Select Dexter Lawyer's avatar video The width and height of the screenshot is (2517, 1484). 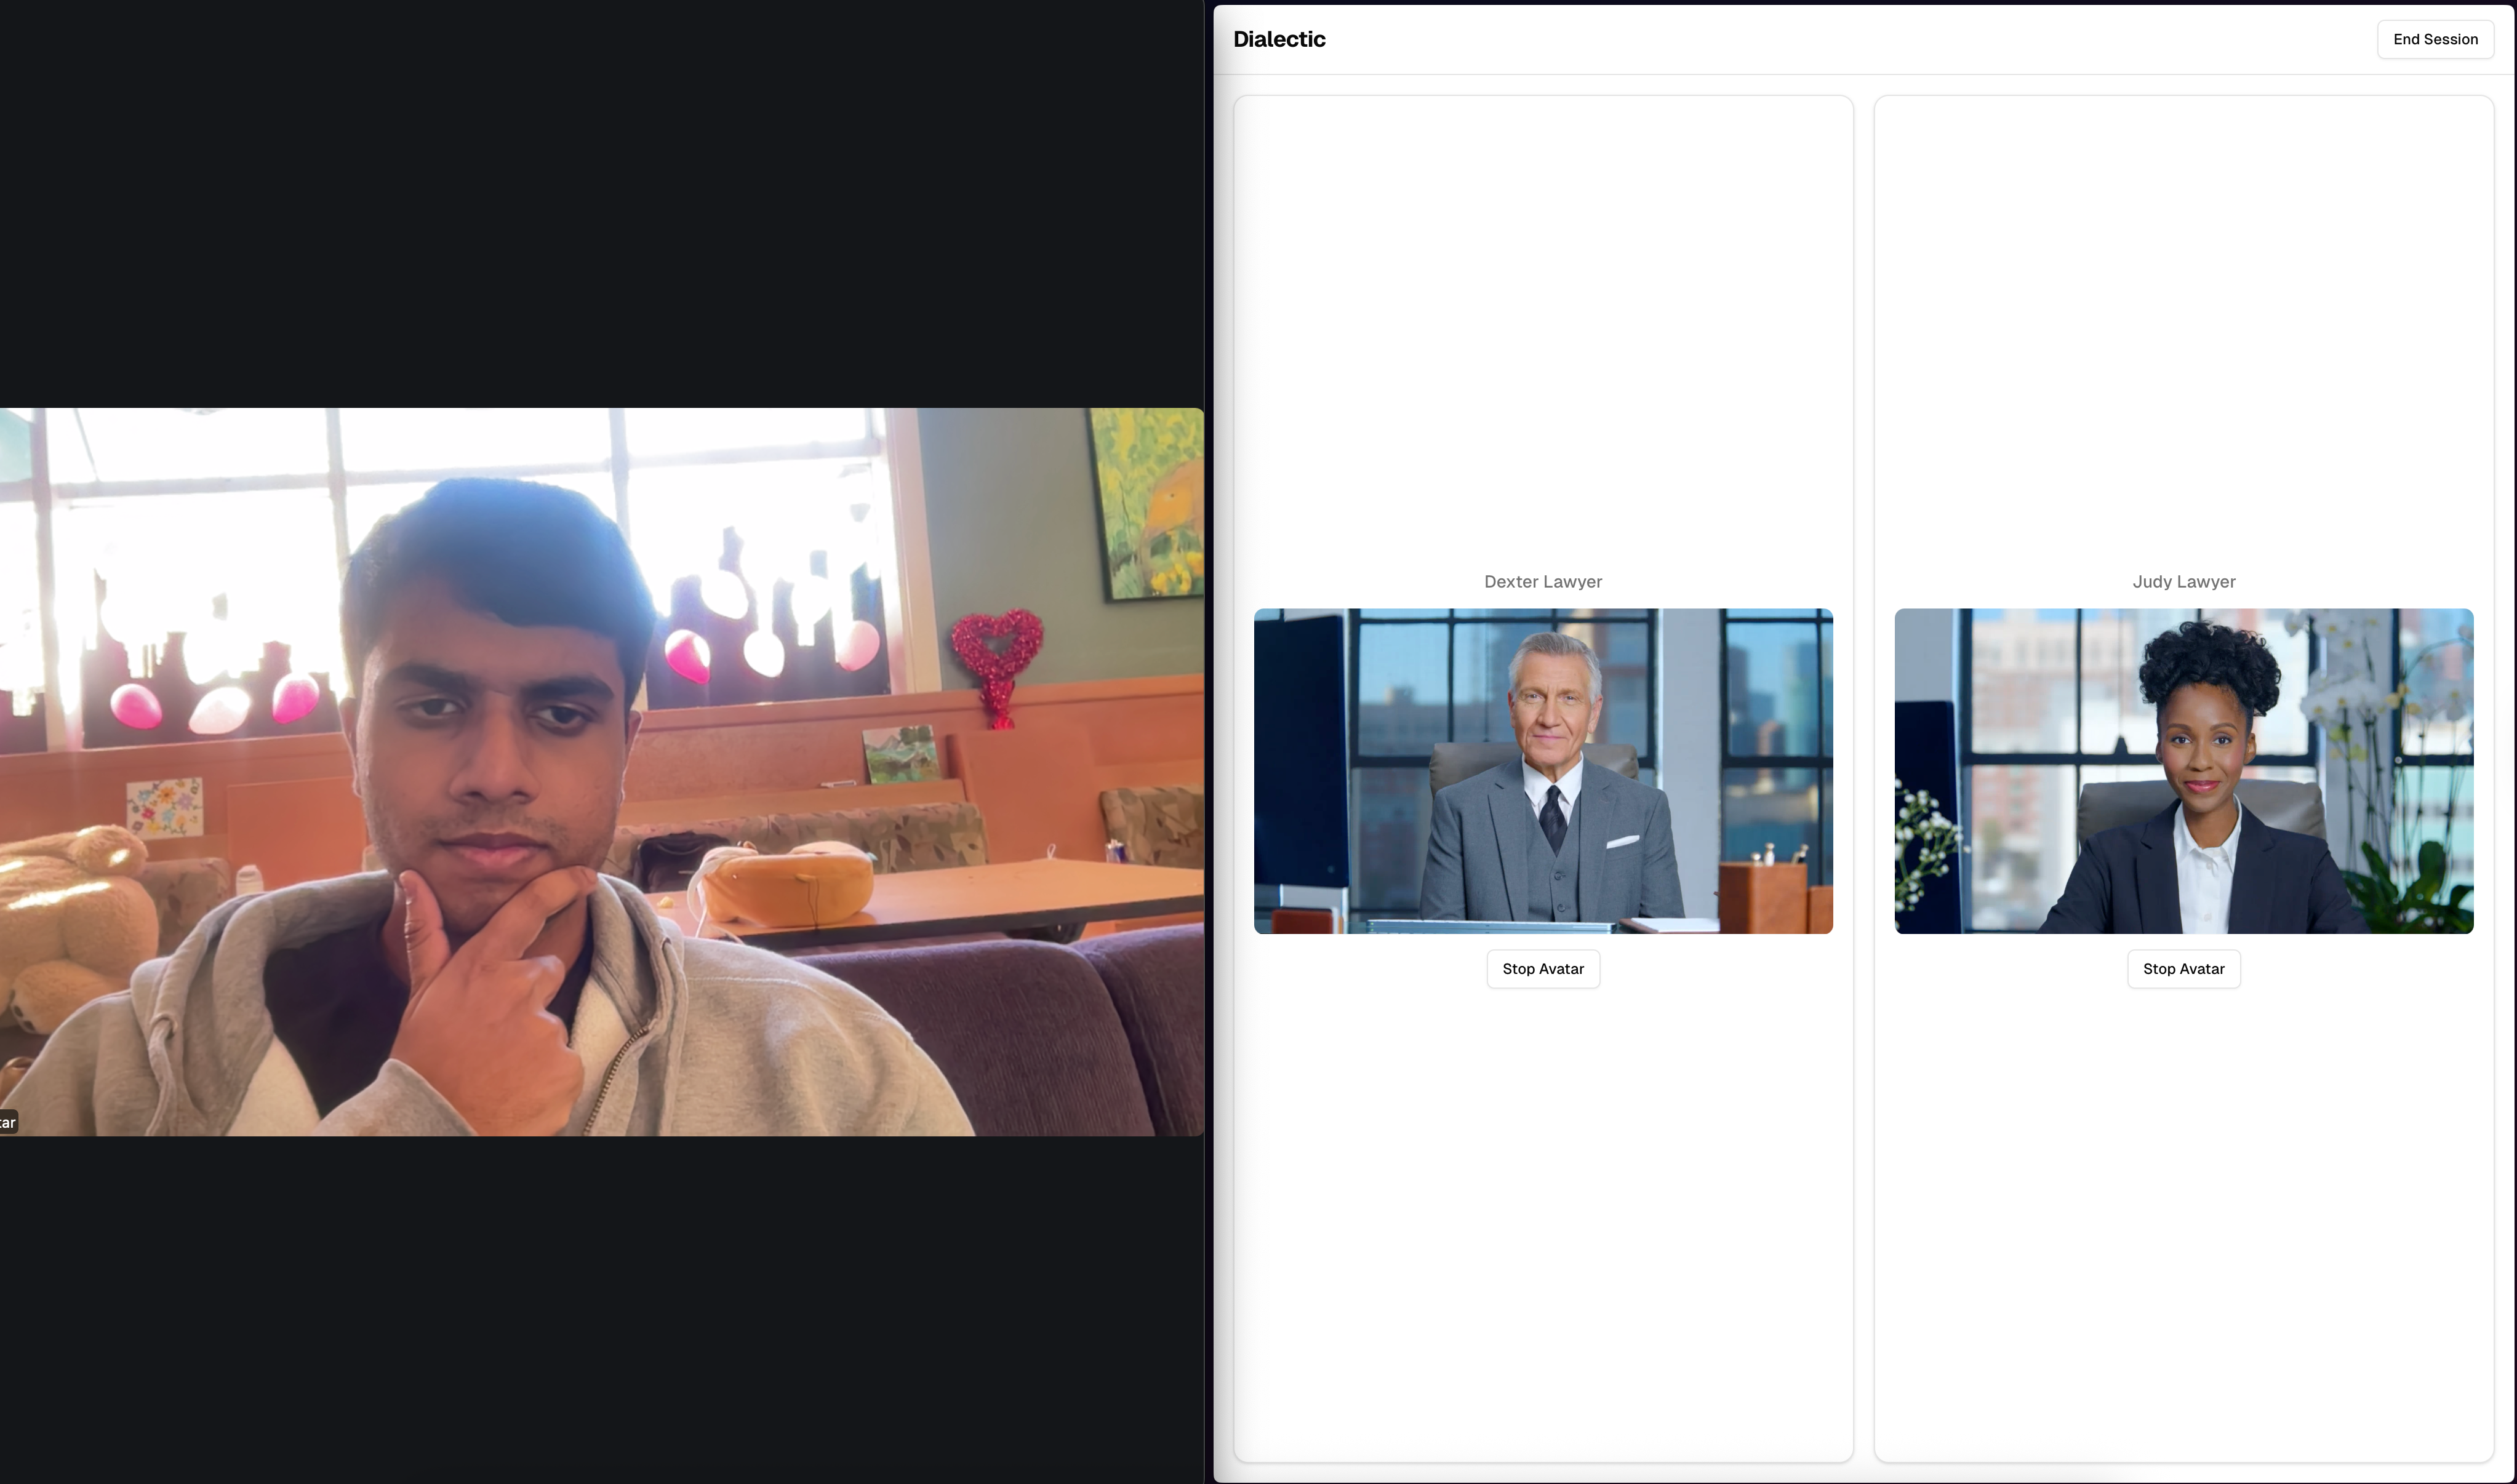click(1542, 771)
